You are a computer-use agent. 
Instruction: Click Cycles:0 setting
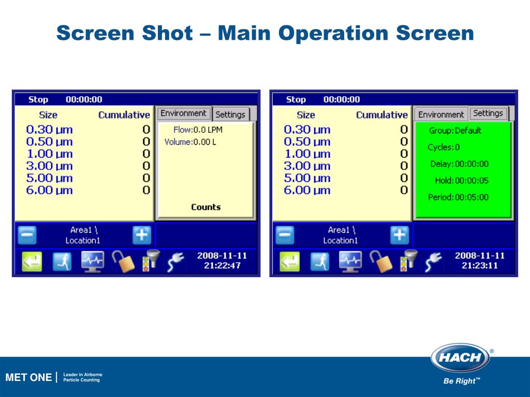[444, 147]
